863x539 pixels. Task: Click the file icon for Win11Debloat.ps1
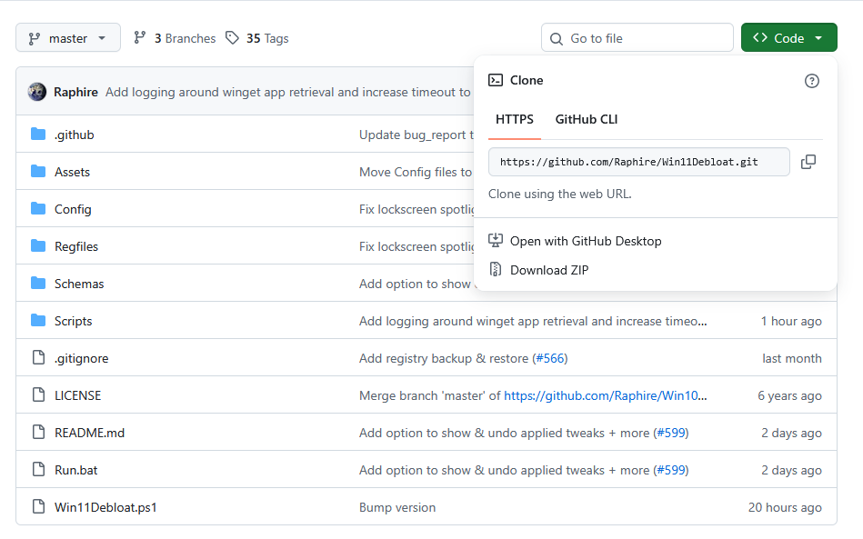coord(38,506)
